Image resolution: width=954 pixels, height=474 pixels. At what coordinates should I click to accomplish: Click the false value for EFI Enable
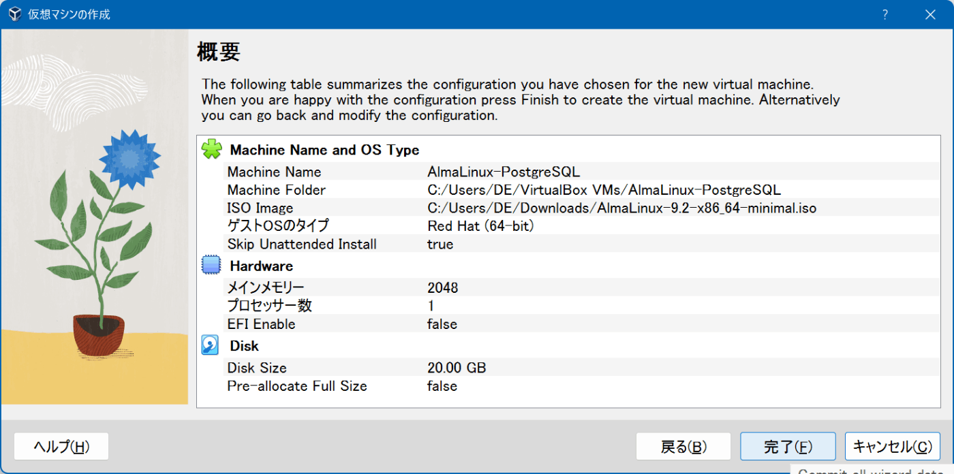442,324
